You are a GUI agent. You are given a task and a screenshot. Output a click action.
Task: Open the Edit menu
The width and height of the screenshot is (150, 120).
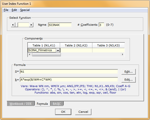14,10
